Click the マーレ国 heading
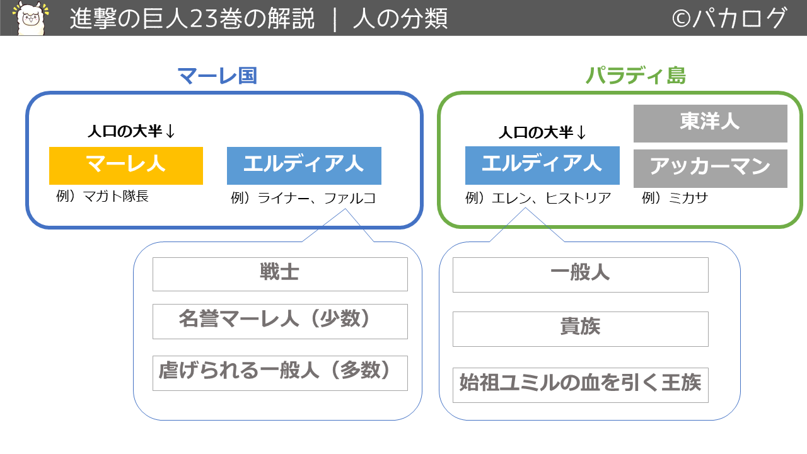807x454 pixels. click(x=218, y=76)
